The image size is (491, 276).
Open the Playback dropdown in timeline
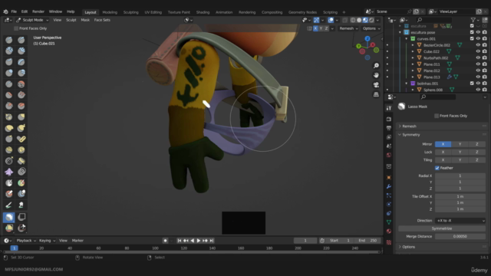(x=26, y=240)
